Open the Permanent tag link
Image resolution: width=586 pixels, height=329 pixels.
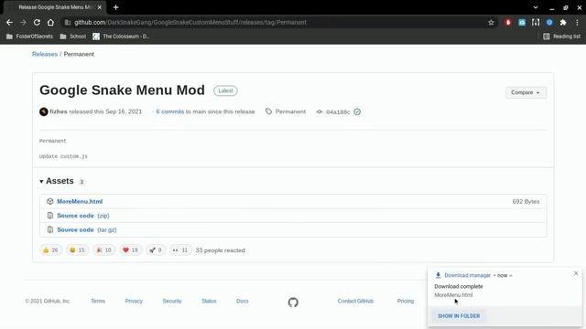point(290,111)
